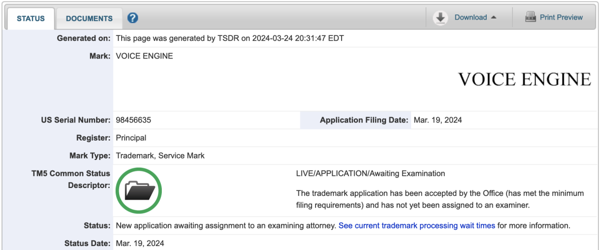Select the STATUS tab
Viewport: 601px width, 250px height.
click(31, 18)
